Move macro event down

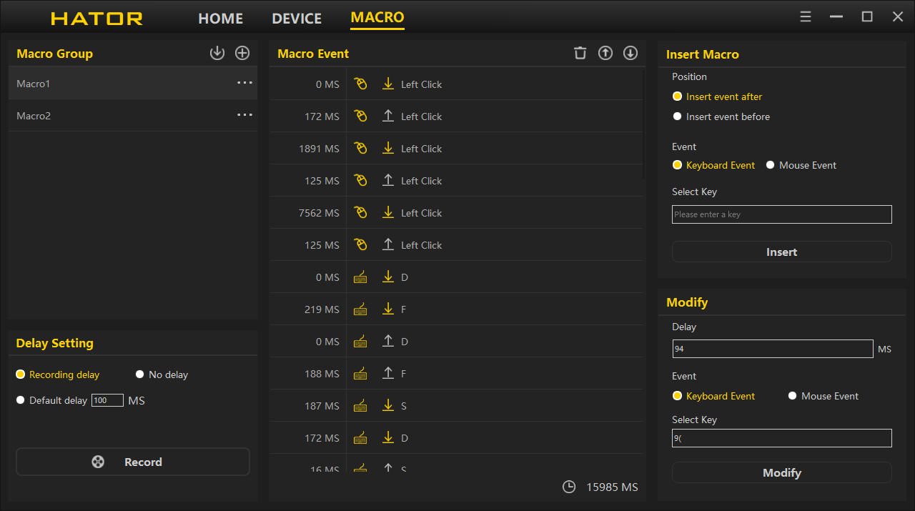pyautogui.click(x=630, y=53)
